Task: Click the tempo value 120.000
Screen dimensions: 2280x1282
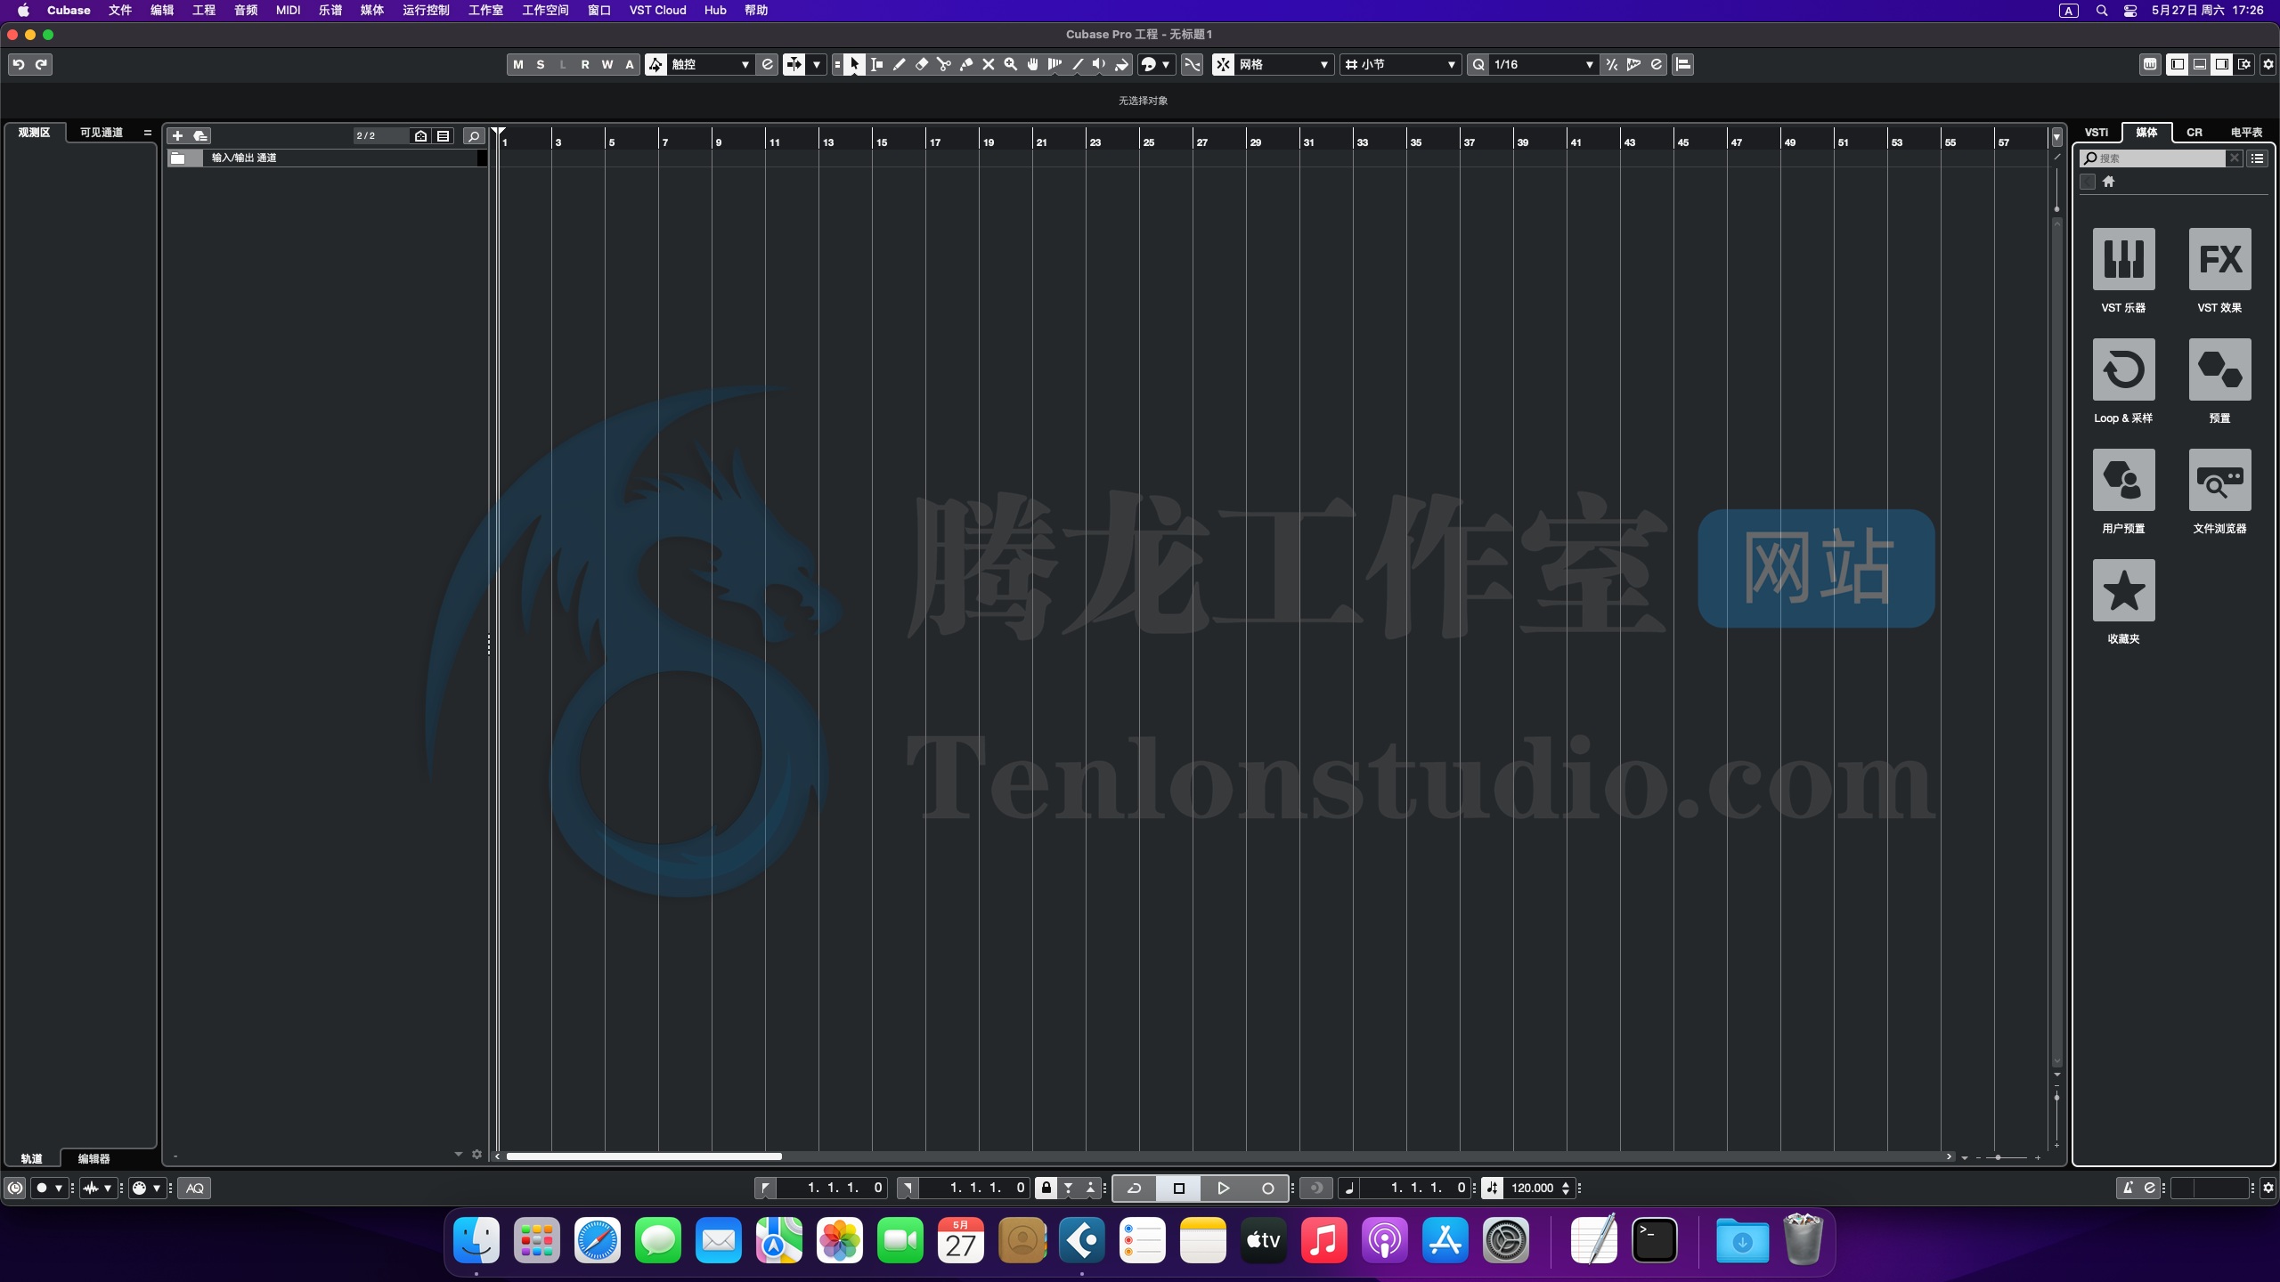Action: [x=1532, y=1188]
